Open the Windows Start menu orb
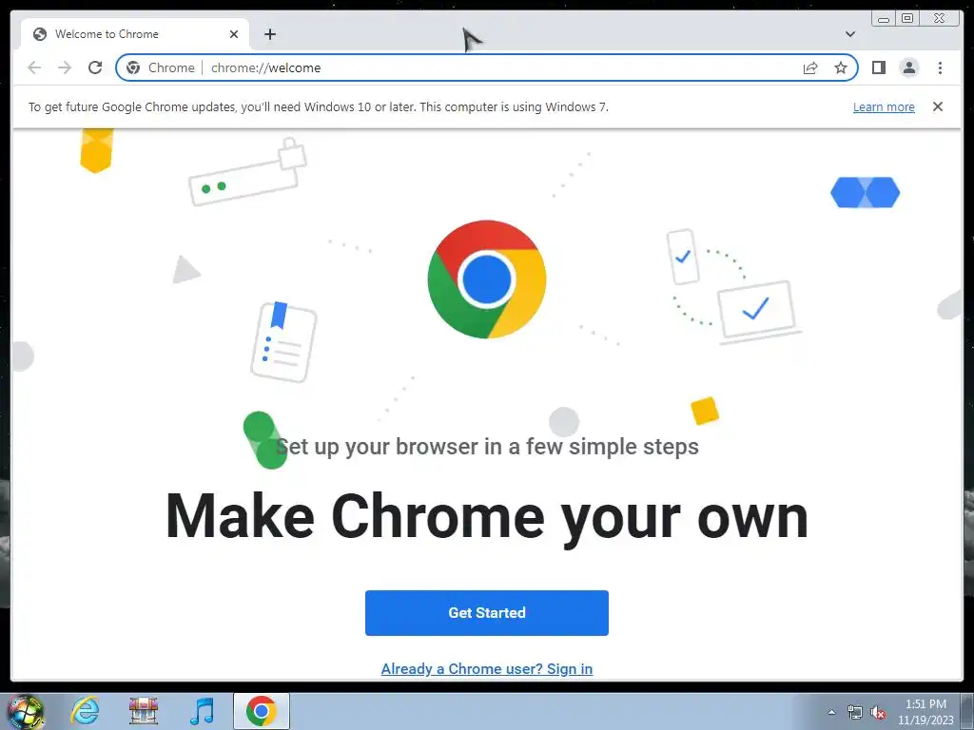Viewport: 974px width, 730px height. [25, 712]
